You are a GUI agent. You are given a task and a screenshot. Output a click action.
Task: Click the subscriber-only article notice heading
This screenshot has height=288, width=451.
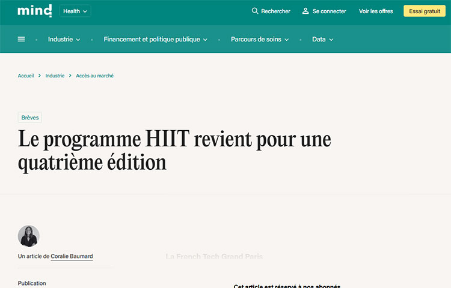click(287, 286)
